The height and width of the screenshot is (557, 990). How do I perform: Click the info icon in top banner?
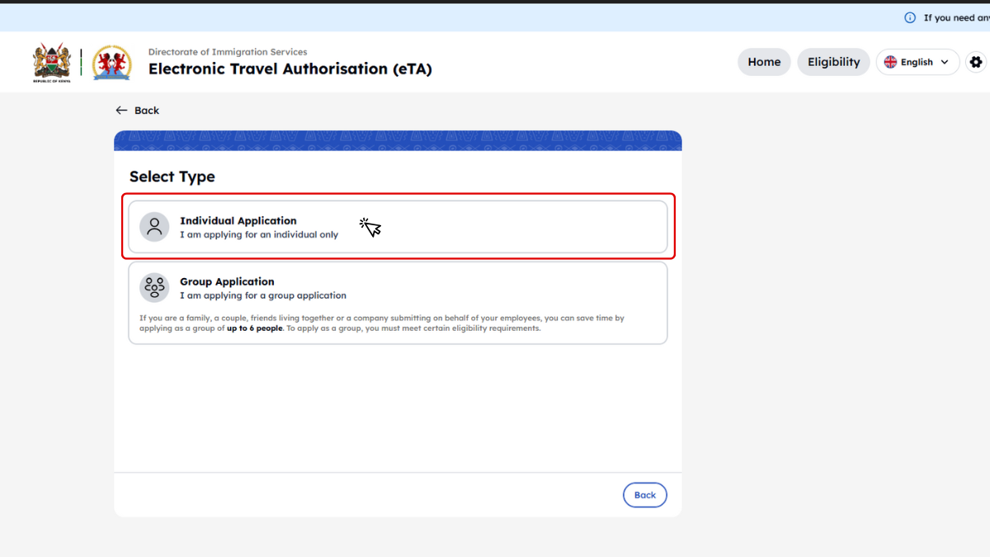[x=910, y=17]
